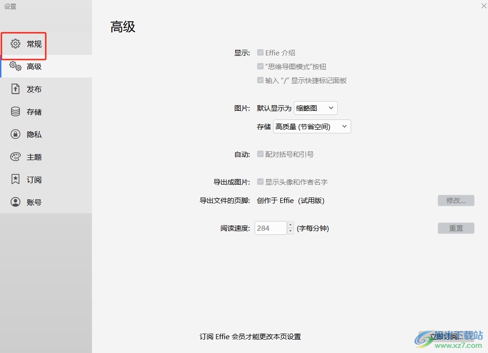This screenshot has width=488, height=353.
Task: Open the 隐私 settings tab
Action: tap(46, 134)
